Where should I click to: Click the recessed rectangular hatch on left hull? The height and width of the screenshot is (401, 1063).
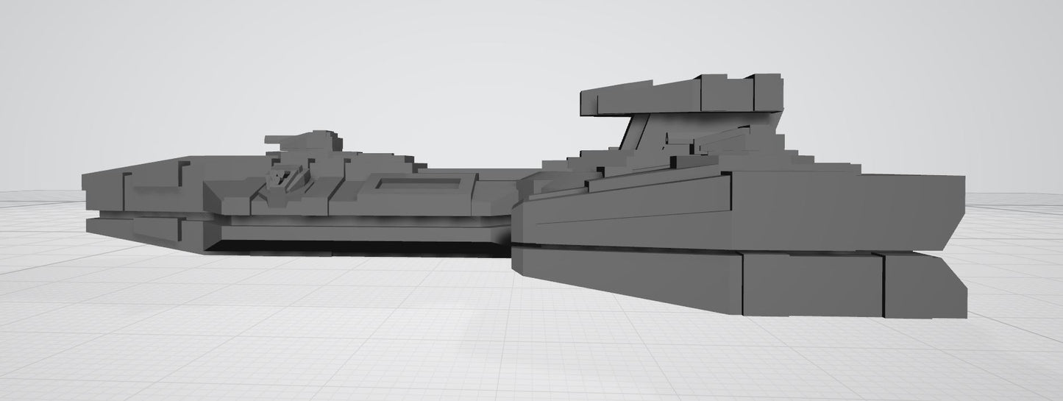(x=416, y=183)
